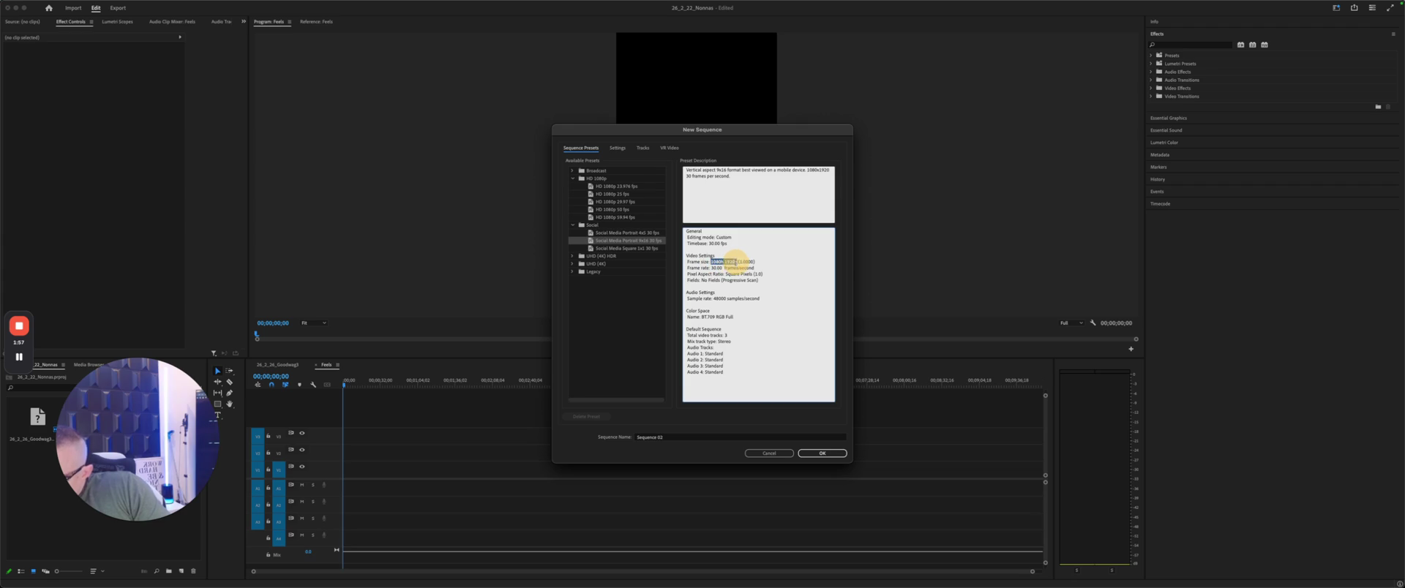Select the Pen tool
The image size is (1405, 588).
click(x=229, y=393)
